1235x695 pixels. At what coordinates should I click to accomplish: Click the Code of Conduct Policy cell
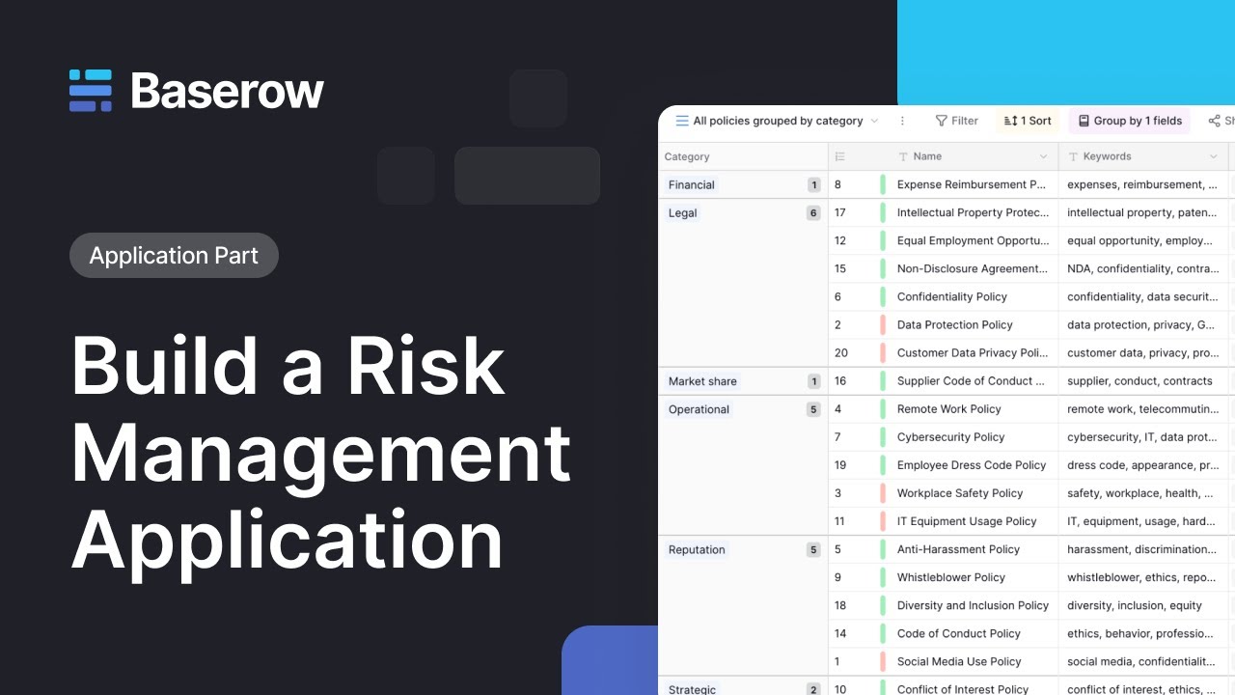point(973,633)
